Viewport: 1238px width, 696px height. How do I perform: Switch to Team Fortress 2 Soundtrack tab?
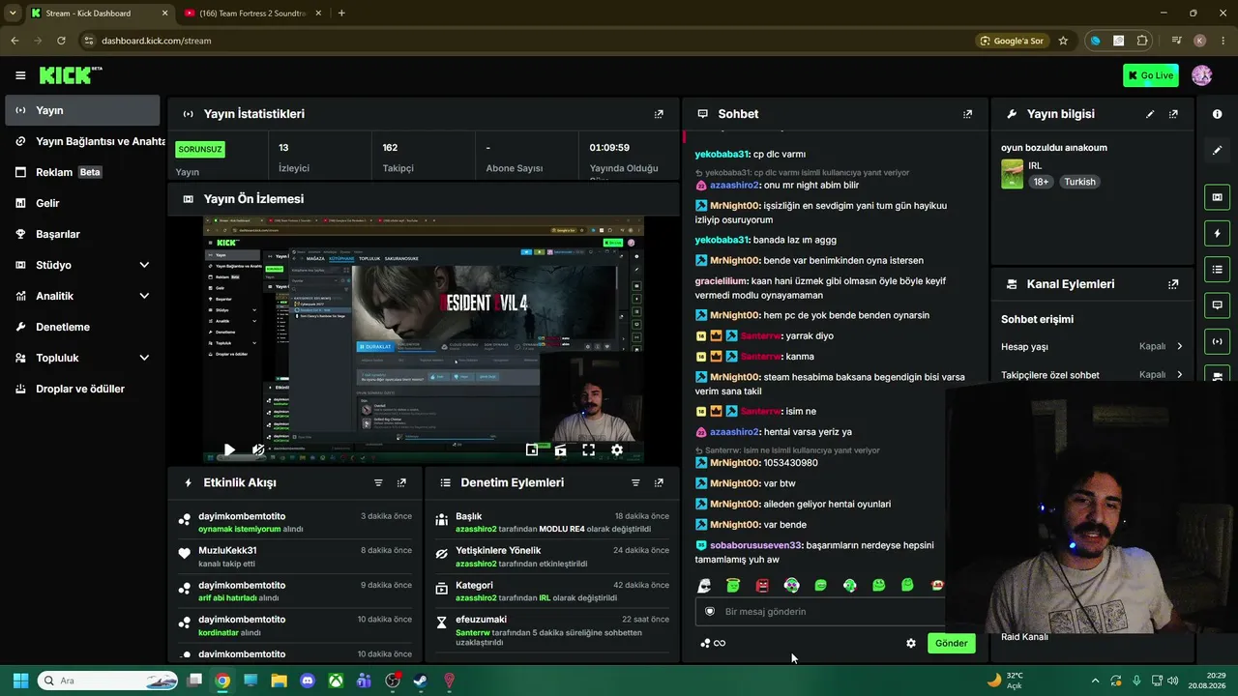point(251,13)
